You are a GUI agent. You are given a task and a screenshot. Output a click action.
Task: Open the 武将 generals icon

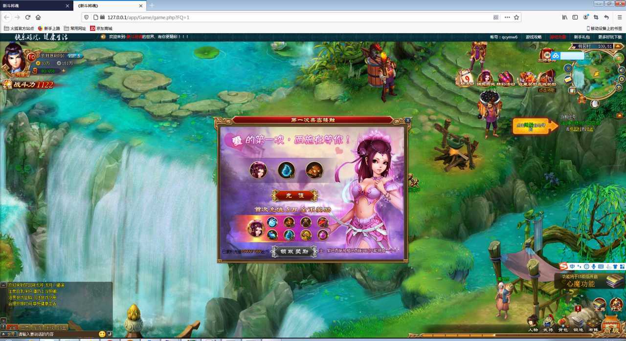pos(548,321)
